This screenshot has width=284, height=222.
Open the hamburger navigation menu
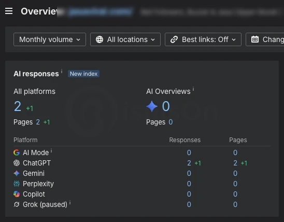click(9, 11)
